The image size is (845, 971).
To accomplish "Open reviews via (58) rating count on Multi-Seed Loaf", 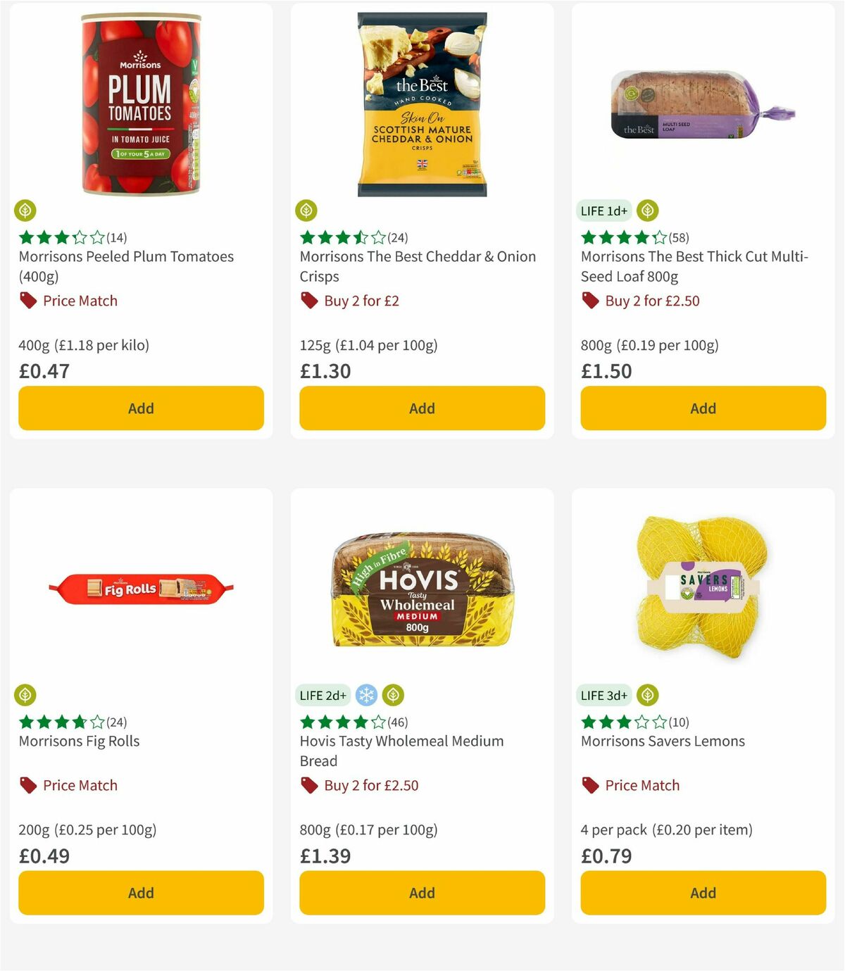I will [679, 237].
